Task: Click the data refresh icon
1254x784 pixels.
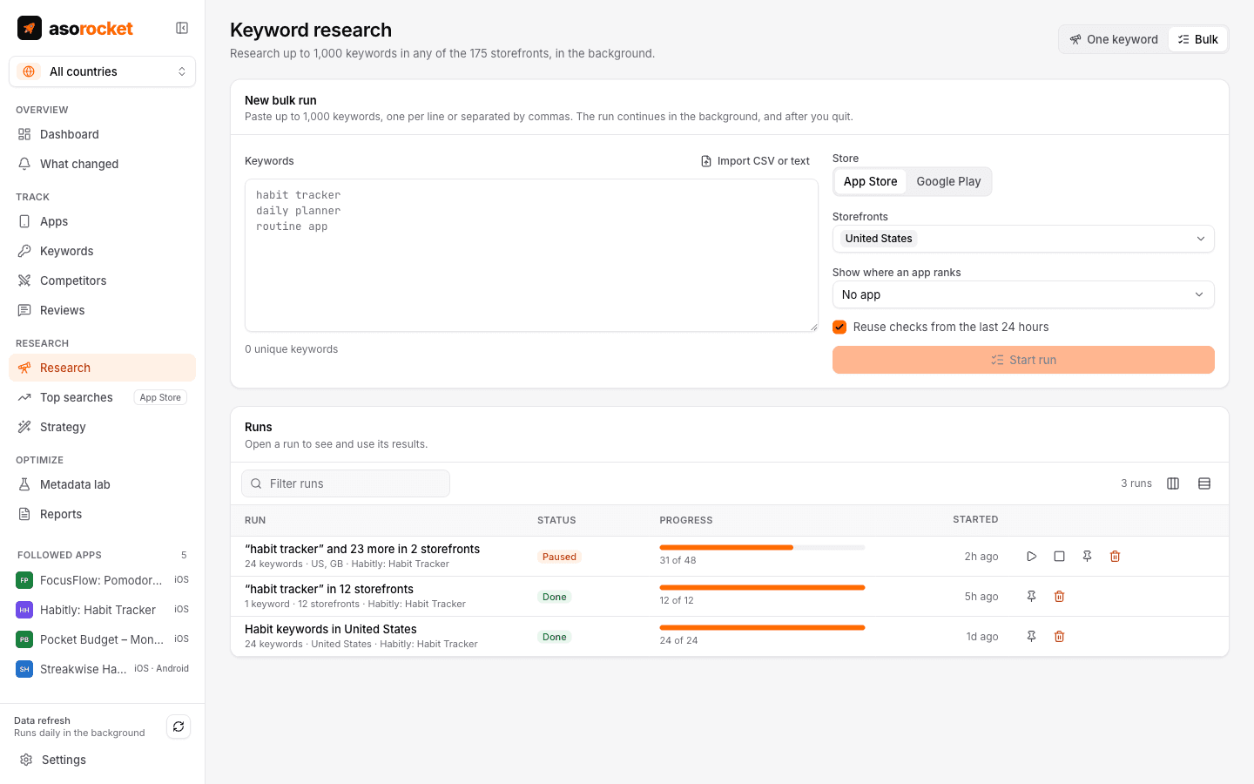Action: click(x=179, y=727)
